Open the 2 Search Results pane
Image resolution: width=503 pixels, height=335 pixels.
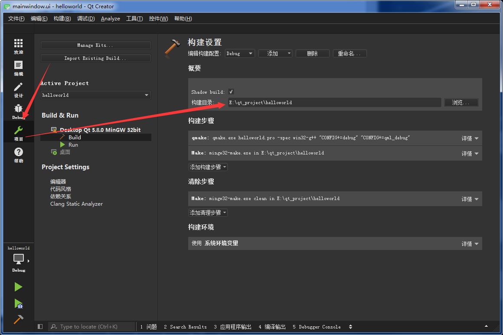coord(186,327)
